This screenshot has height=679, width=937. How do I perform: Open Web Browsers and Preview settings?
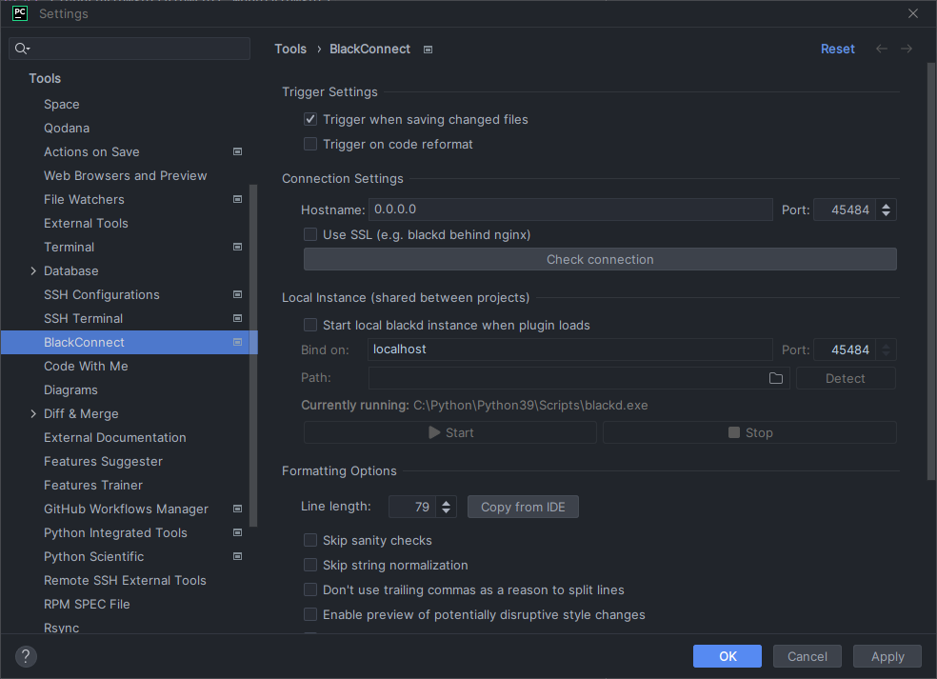[x=125, y=176]
